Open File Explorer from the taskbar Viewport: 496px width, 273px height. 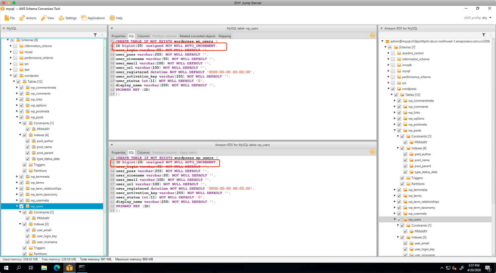[44, 268]
